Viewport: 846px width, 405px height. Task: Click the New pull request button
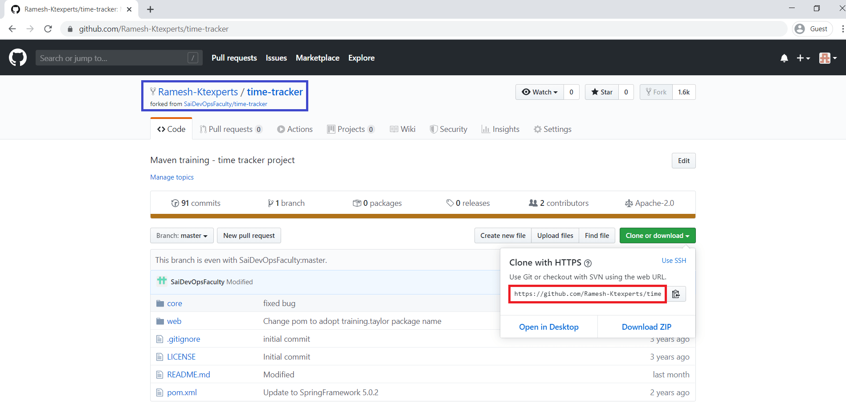point(249,236)
